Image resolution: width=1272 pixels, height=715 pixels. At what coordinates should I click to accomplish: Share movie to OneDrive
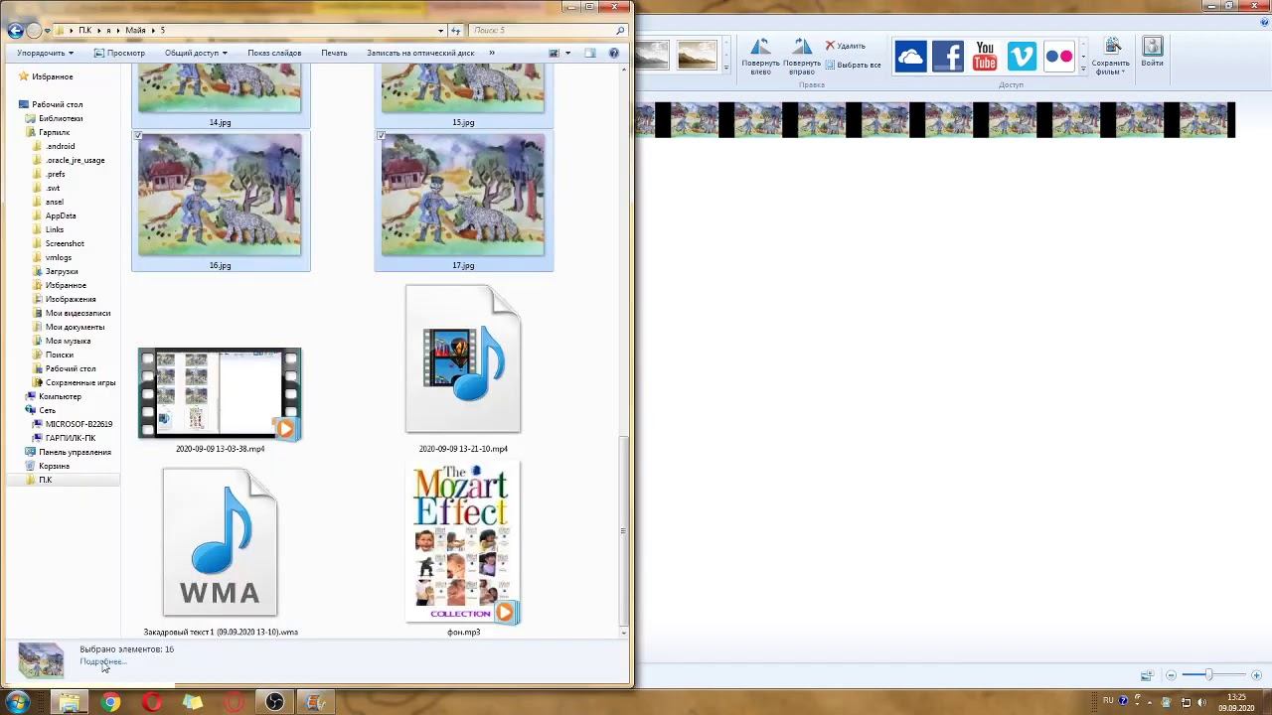[x=910, y=57]
